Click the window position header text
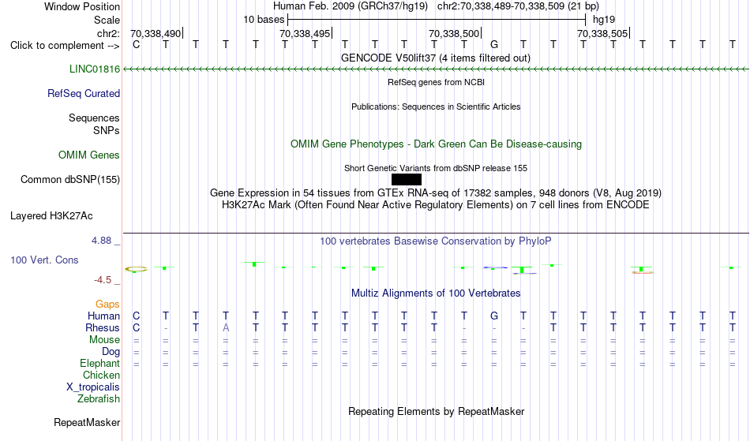750x441 pixels. click(436, 6)
